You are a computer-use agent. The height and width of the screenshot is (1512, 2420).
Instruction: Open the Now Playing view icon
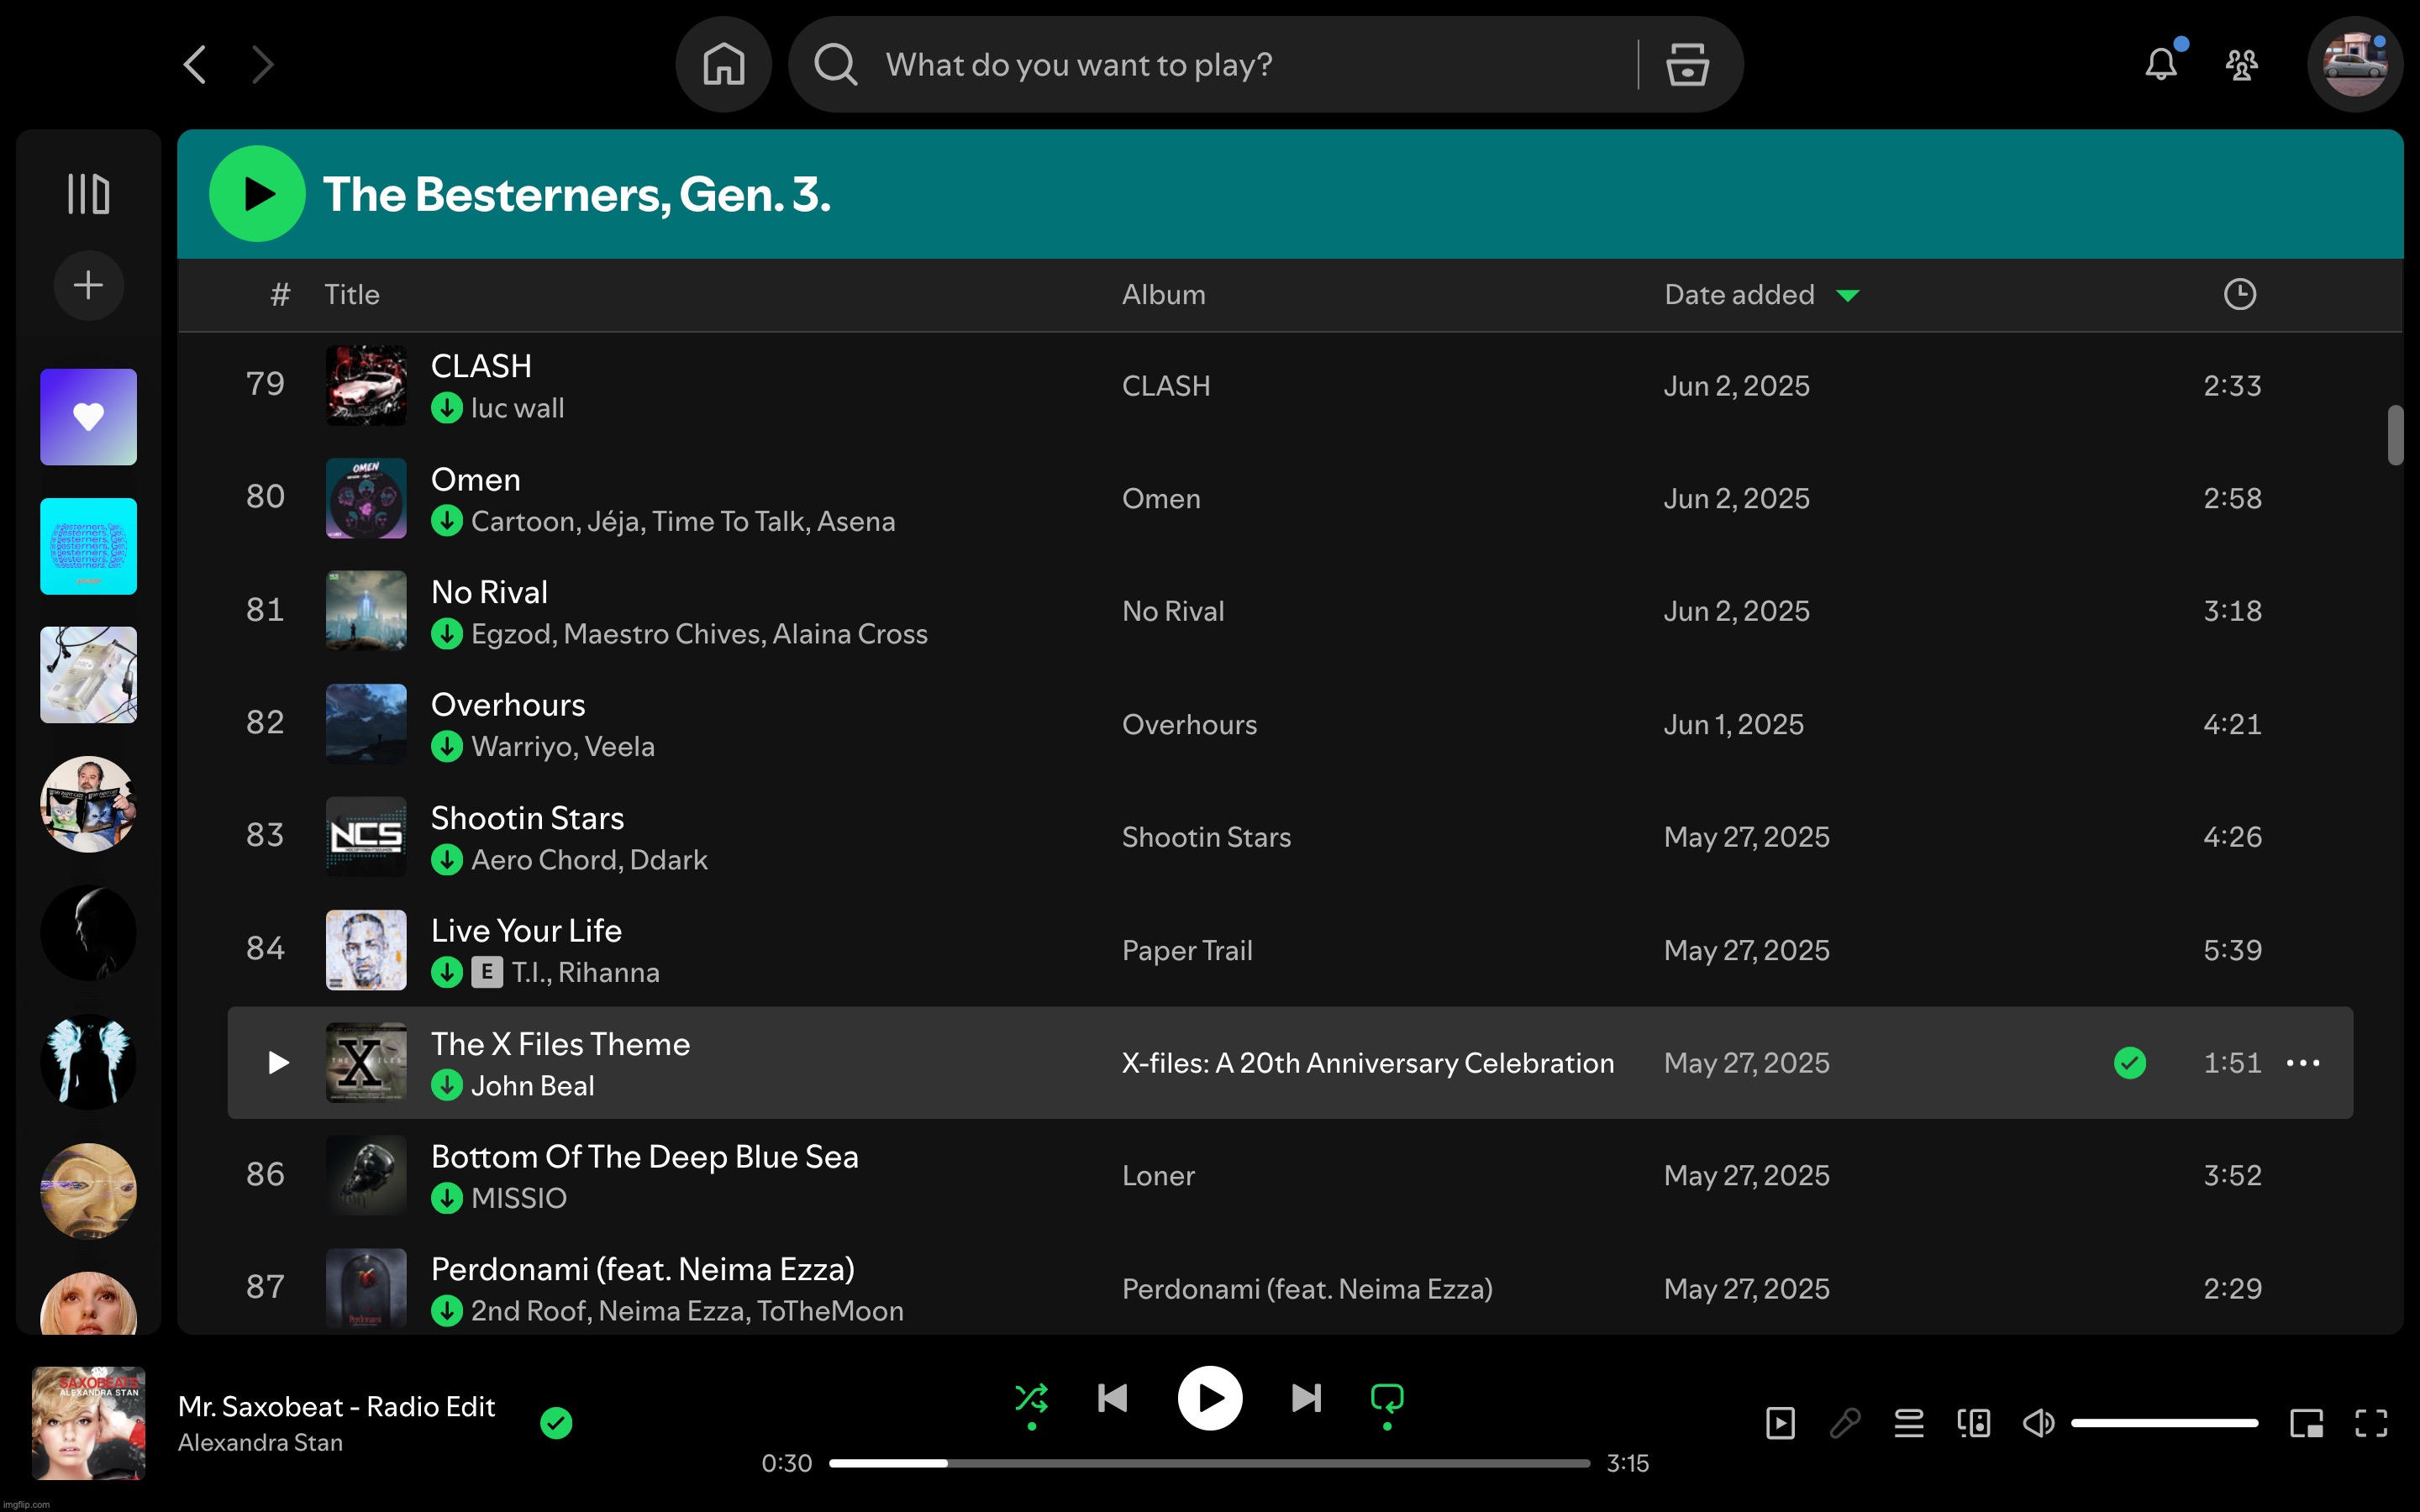coord(1780,1423)
